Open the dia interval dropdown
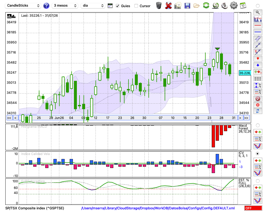The height and width of the screenshot is (212, 266). (x=93, y=6)
